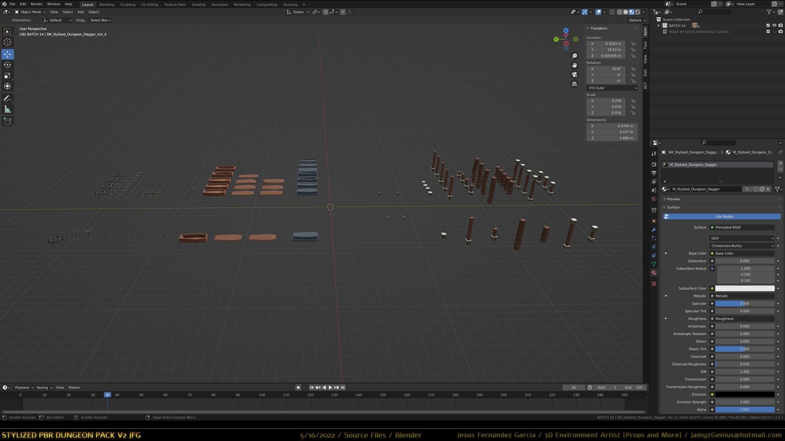Open the Object Mode dropdown
The height and width of the screenshot is (441, 785).
30,12
